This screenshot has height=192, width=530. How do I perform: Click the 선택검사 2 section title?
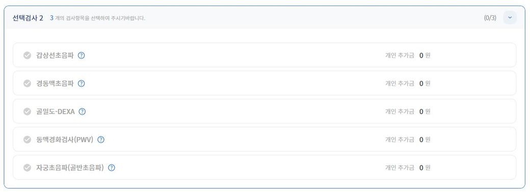click(x=28, y=18)
